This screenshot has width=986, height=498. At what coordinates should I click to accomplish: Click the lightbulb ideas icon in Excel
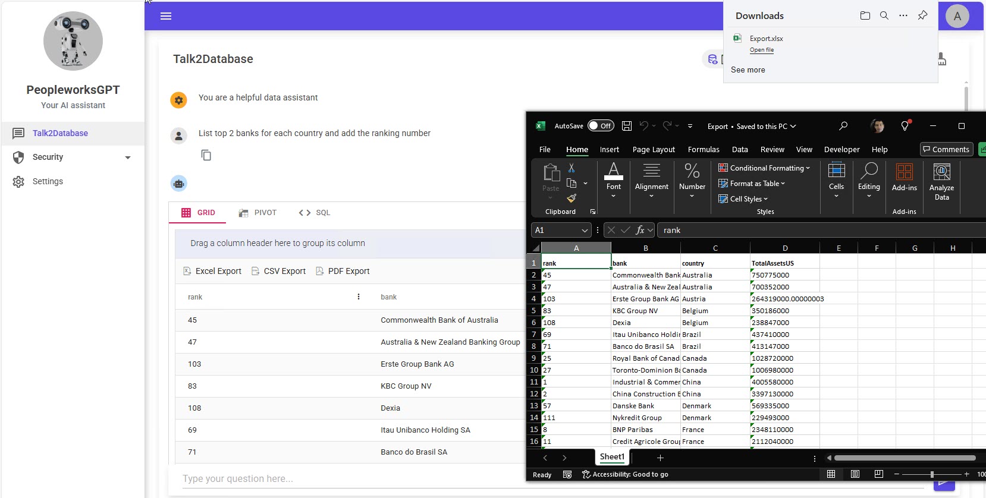[905, 125]
